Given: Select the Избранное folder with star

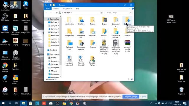Looking at the screenshot, I should tap(69, 32).
